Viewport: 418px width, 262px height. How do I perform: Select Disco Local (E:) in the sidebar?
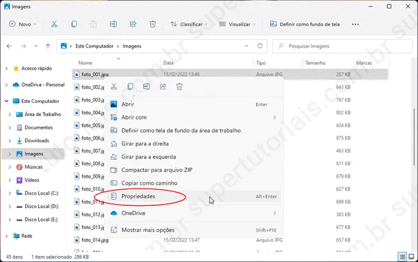[x=41, y=220]
